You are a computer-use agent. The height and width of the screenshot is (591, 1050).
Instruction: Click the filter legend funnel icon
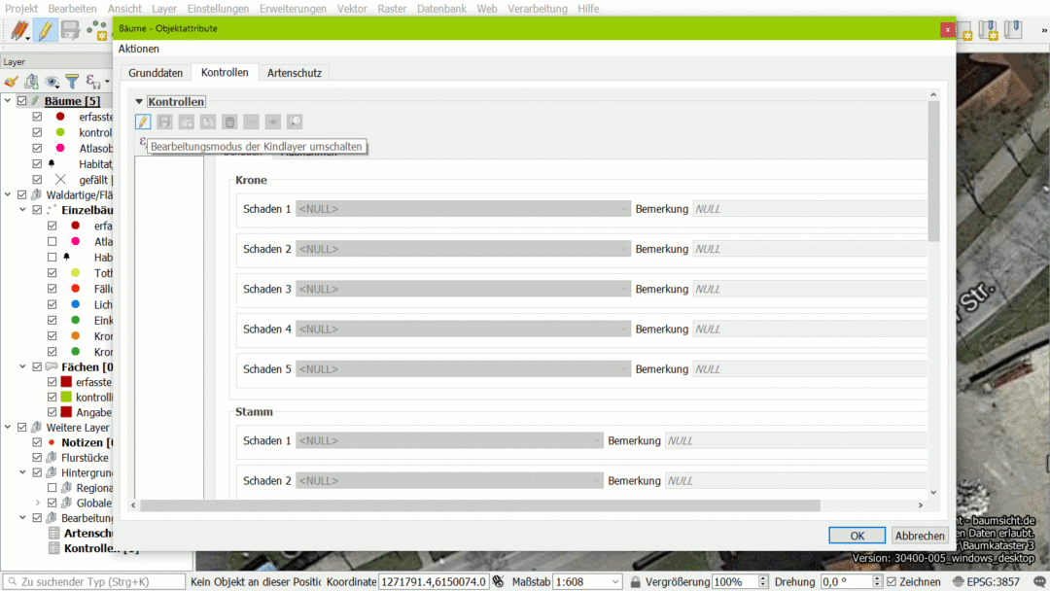[74, 82]
